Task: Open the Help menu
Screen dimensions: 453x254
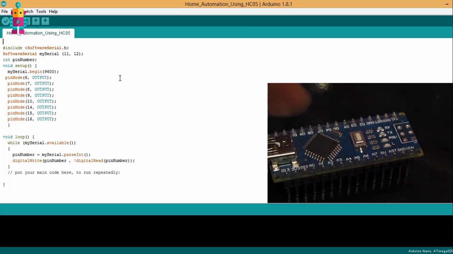Action: 53,12
